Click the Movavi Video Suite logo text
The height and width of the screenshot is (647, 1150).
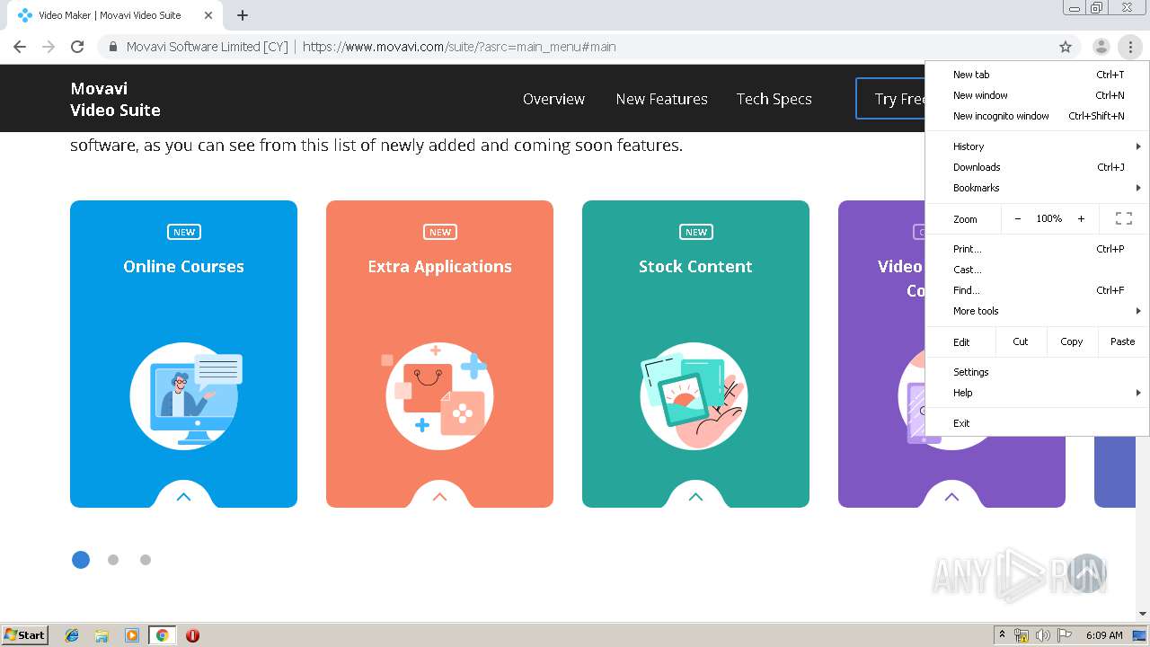pos(115,99)
